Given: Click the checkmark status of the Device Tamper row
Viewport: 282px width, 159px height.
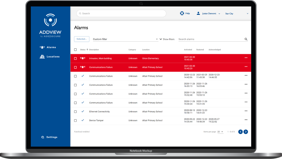Looking at the screenshot, I should click(x=83, y=120).
